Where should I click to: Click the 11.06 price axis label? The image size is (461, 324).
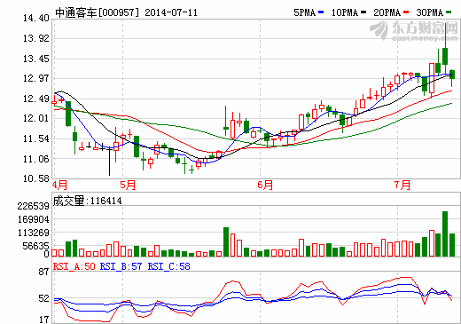[x=36, y=159]
